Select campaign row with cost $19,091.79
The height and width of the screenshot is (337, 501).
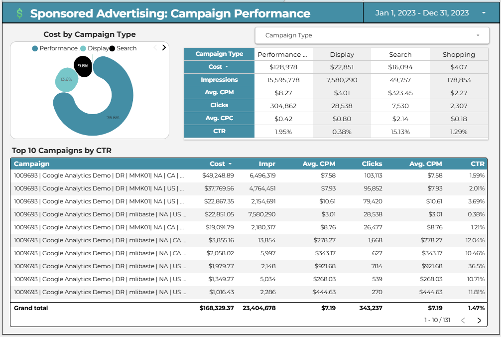click(249, 227)
